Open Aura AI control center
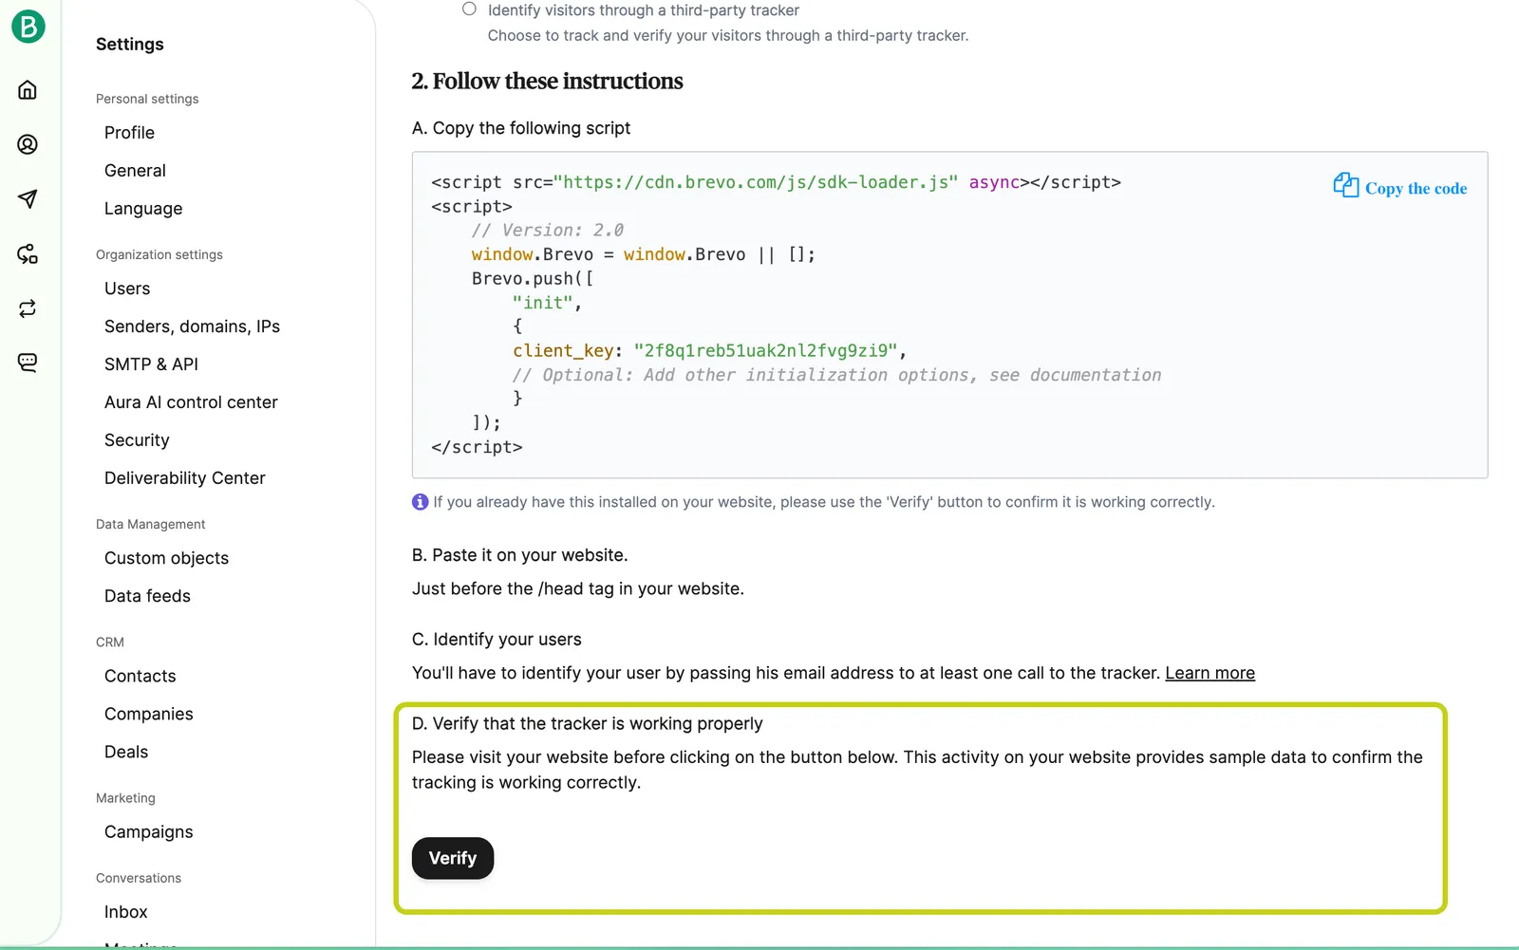This screenshot has height=950, width=1519. 191,402
